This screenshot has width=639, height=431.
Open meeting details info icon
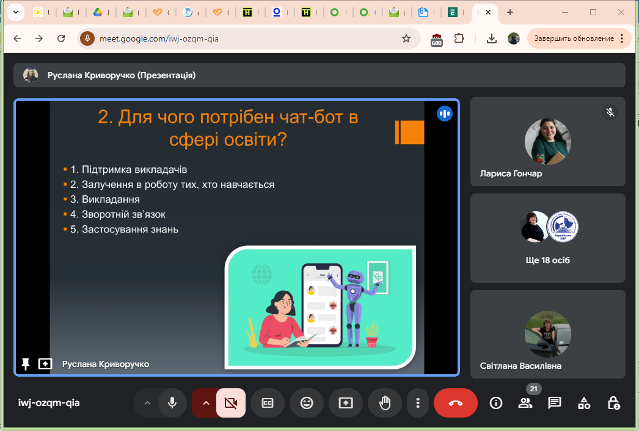[x=496, y=403]
